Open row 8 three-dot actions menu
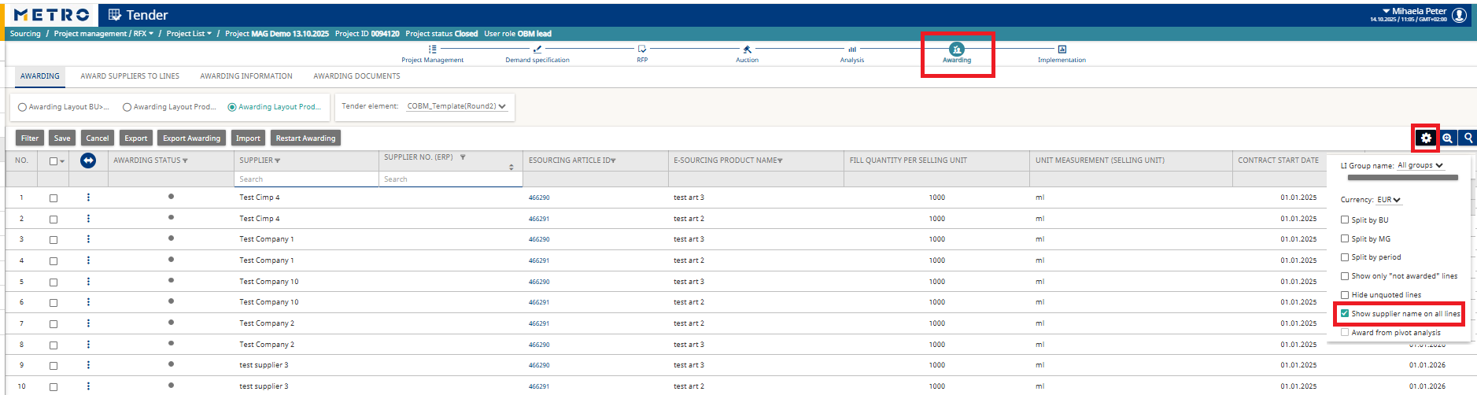This screenshot has height=395, width=1477. [x=88, y=345]
